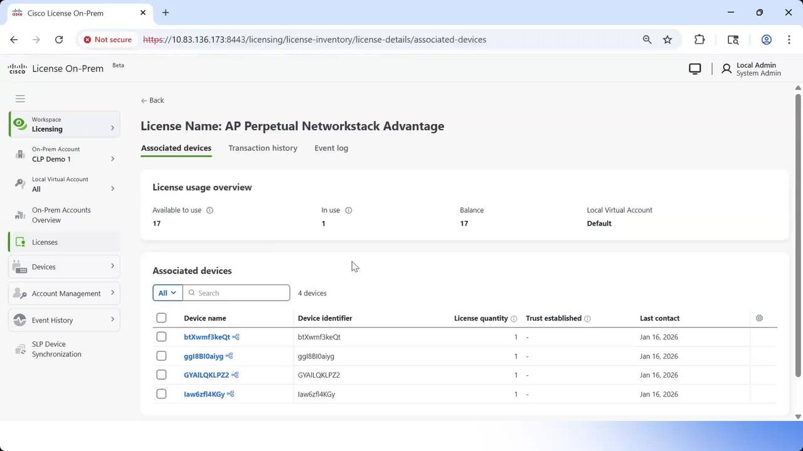Open the All filter dropdown
803x451 pixels.
pyautogui.click(x=168, y=293)
